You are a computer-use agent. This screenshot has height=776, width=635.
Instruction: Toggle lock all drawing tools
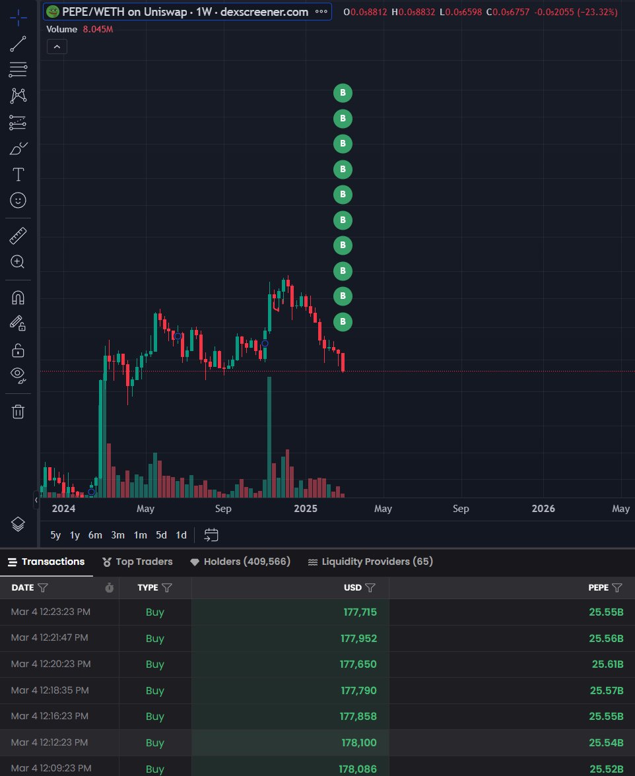tap(18, 350)
